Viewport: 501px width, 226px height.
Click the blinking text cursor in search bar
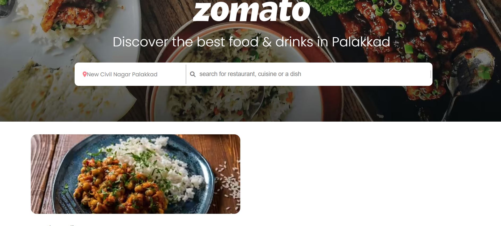pos(431,74)
